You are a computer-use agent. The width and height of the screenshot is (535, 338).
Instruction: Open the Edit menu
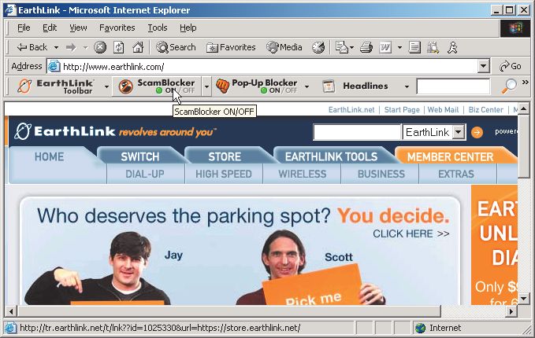click(x=50, y=28)
